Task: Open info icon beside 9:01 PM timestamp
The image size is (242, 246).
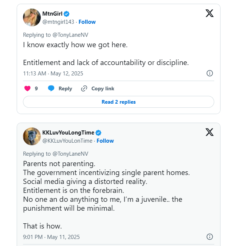Action: click(x=210, y=237)
